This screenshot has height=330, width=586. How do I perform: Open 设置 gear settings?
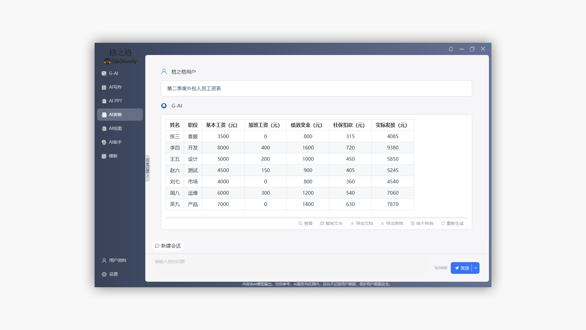[113, 274]
